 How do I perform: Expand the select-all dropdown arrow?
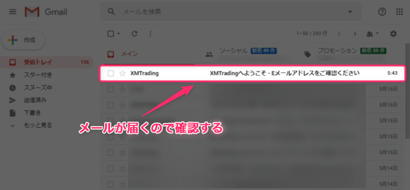click(x=119, y=34)
